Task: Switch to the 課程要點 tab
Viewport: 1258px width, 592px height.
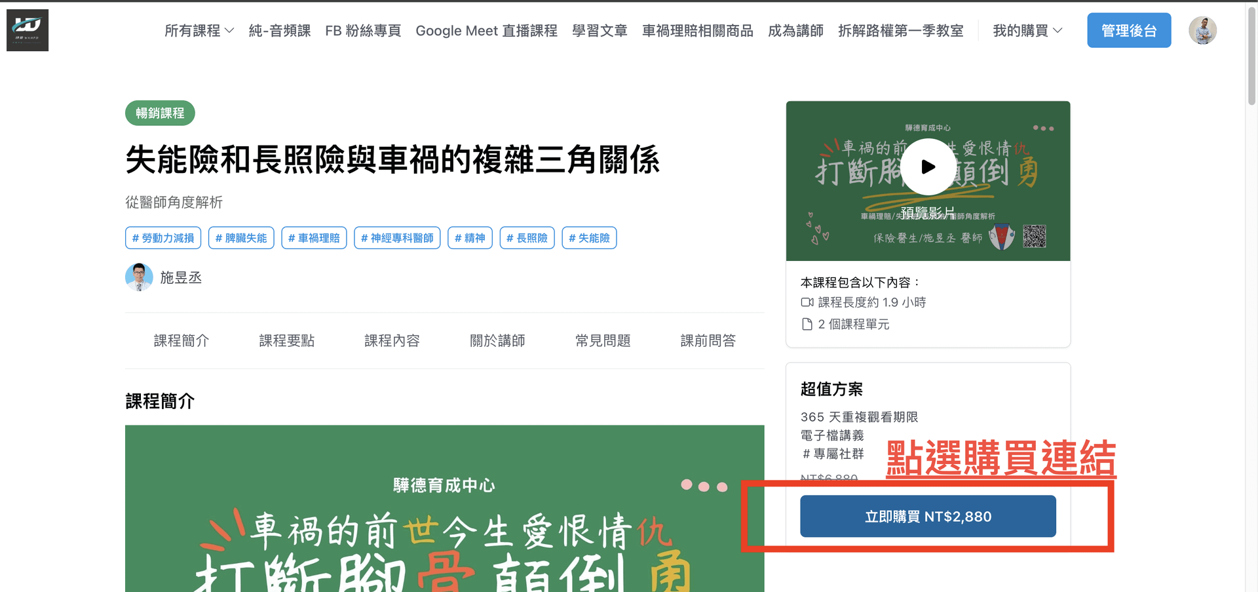Action: [286, 341]
